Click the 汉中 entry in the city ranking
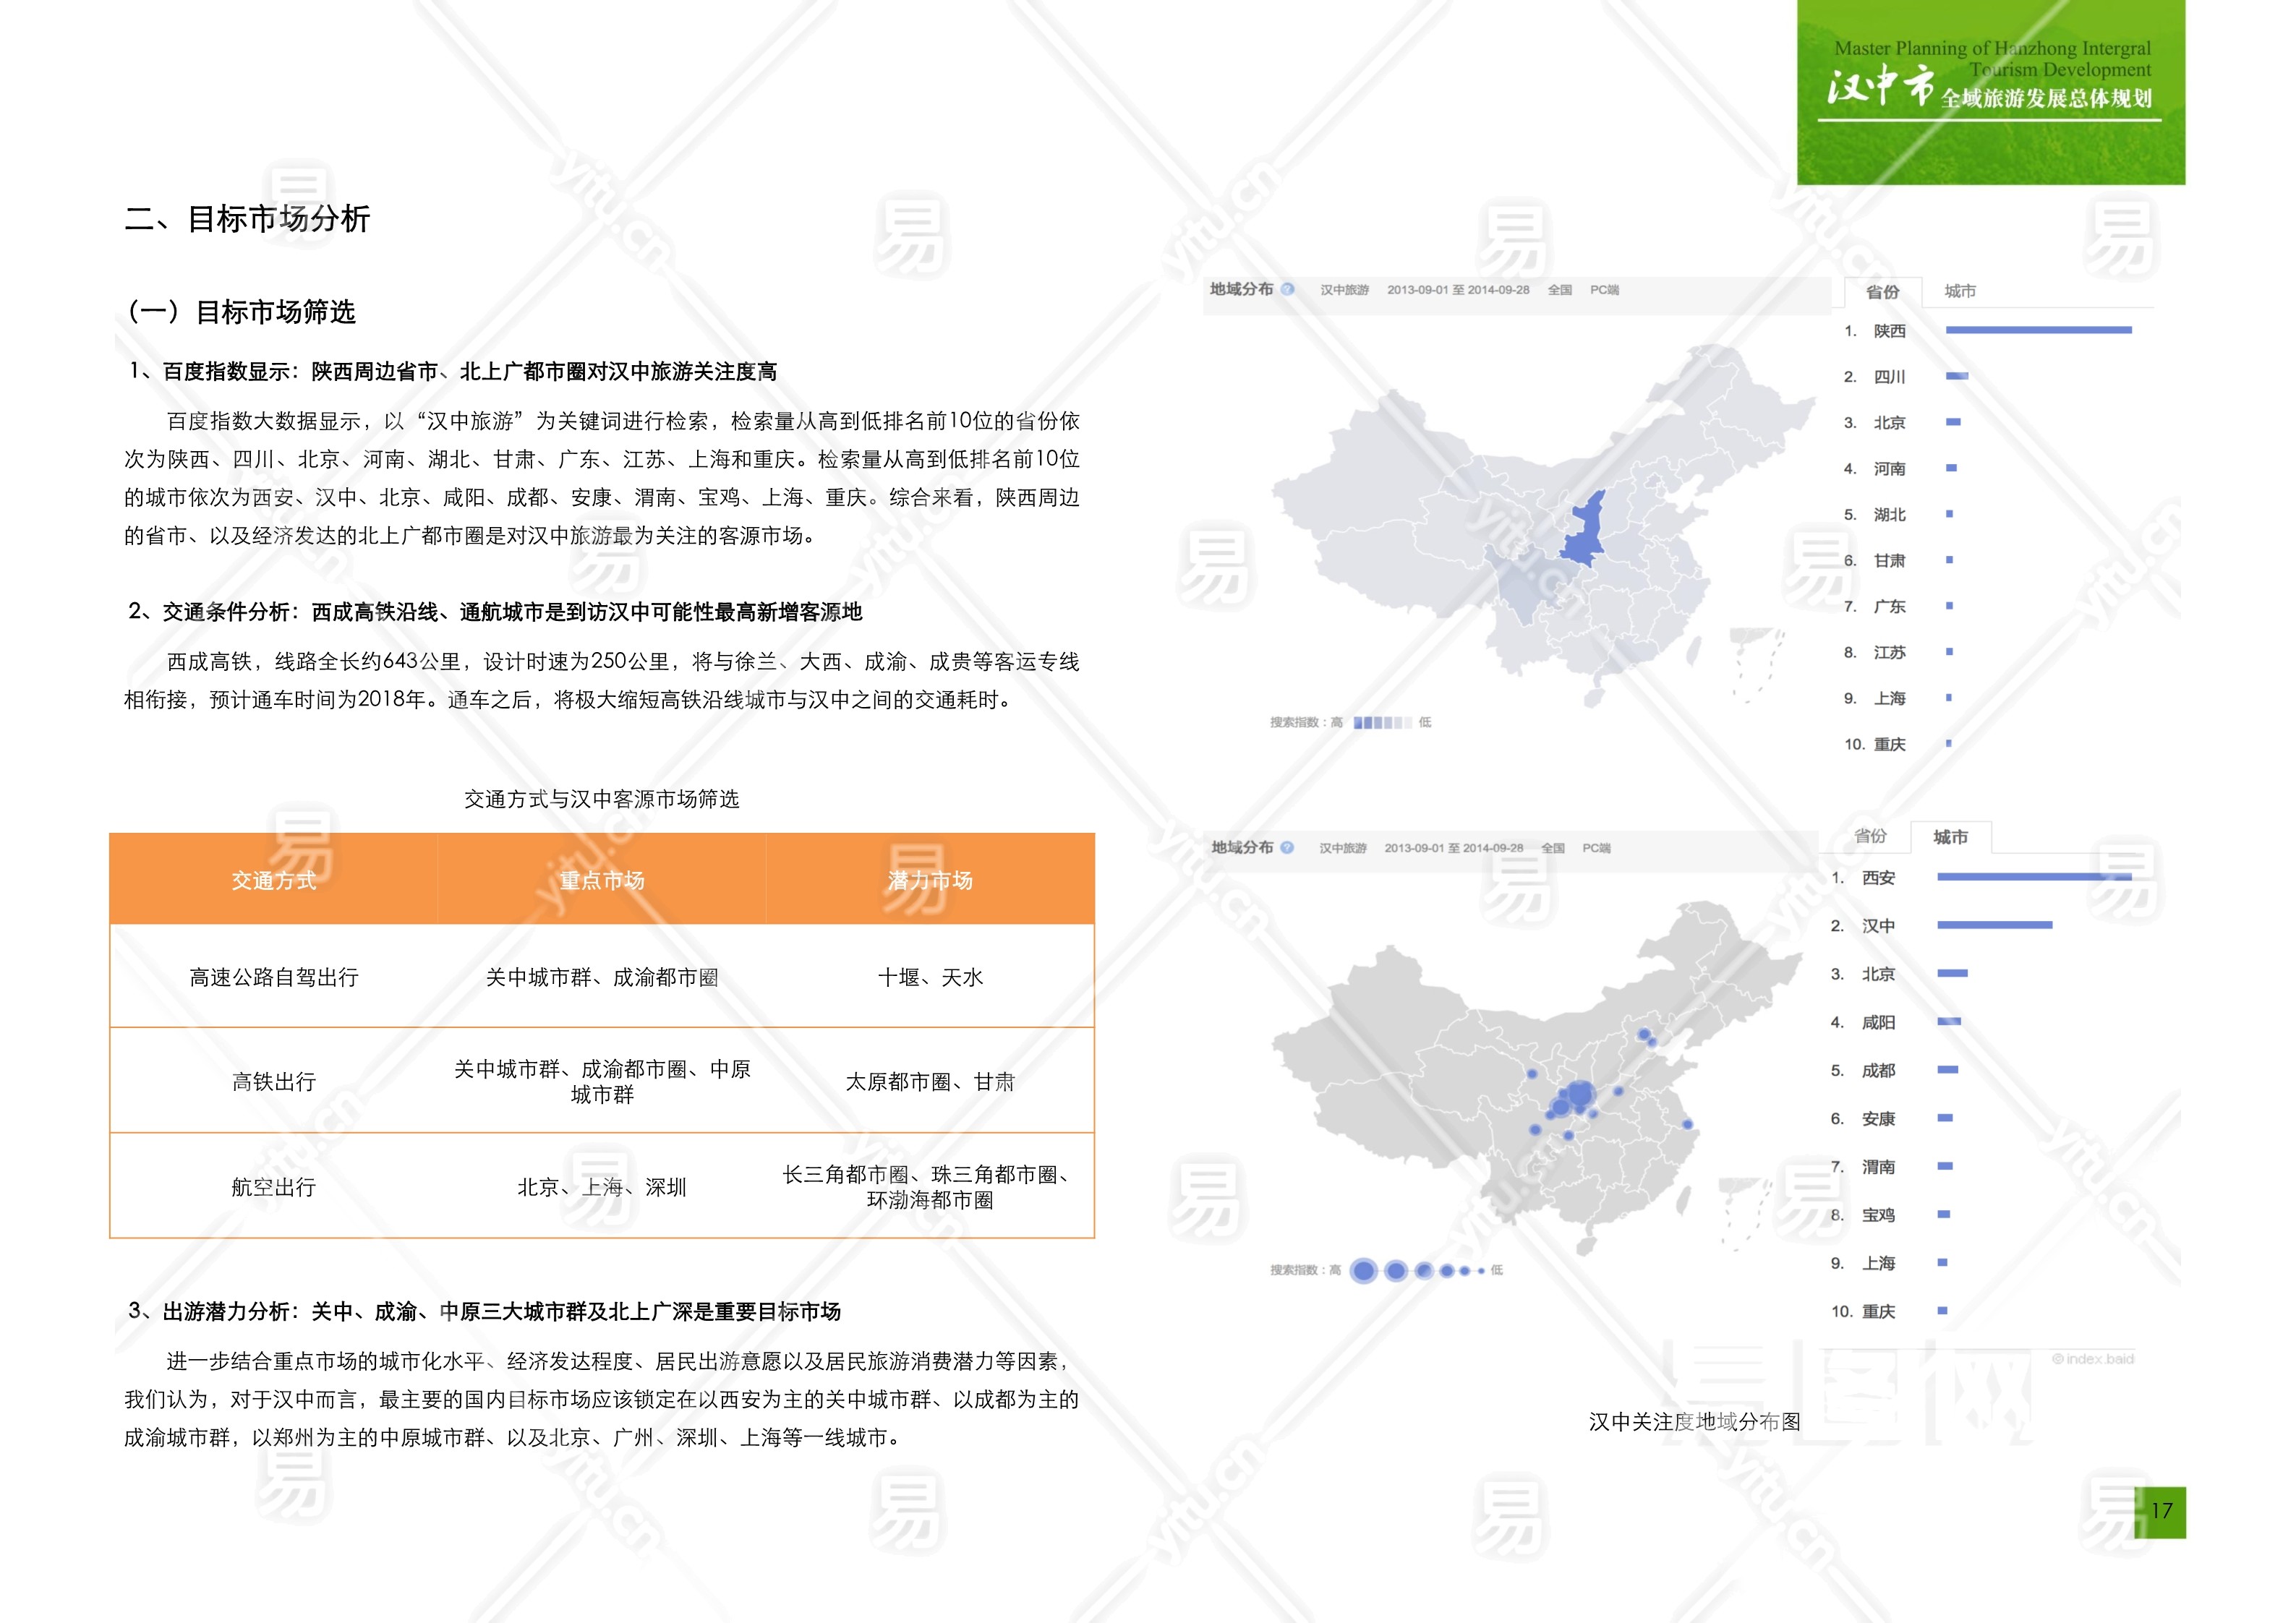The image size is (2296, 1623). [x=1877, y=926]
